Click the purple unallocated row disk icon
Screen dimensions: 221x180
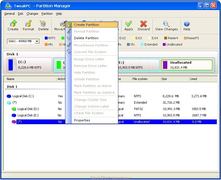[14, 122]
